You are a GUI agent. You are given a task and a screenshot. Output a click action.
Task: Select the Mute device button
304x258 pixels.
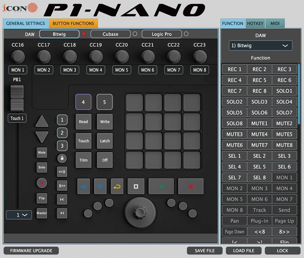(x=42, y=153)
